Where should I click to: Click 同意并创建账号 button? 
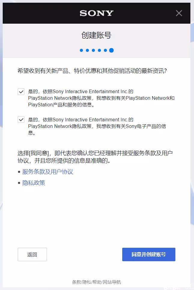point(149,254)
